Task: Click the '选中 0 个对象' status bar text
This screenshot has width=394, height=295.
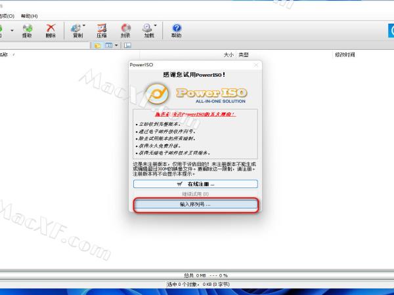Action: 198,285
